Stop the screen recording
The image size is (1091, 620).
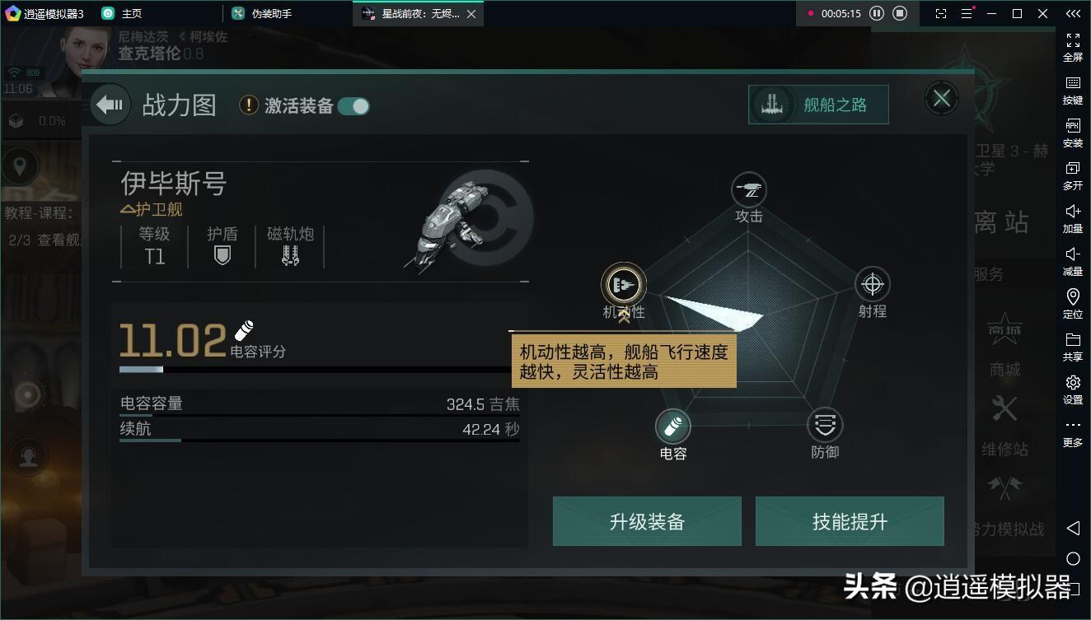pyautogui.click(x=900, y=13)
